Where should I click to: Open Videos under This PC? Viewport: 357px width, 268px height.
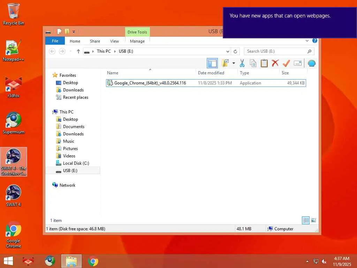click(x=69, y=156)
